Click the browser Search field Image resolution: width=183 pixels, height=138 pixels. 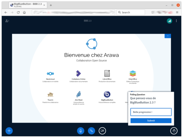coord(131,12)
